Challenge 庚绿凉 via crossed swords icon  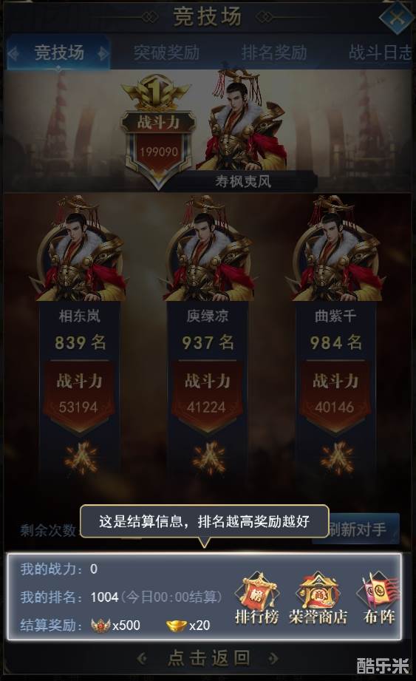208,458
